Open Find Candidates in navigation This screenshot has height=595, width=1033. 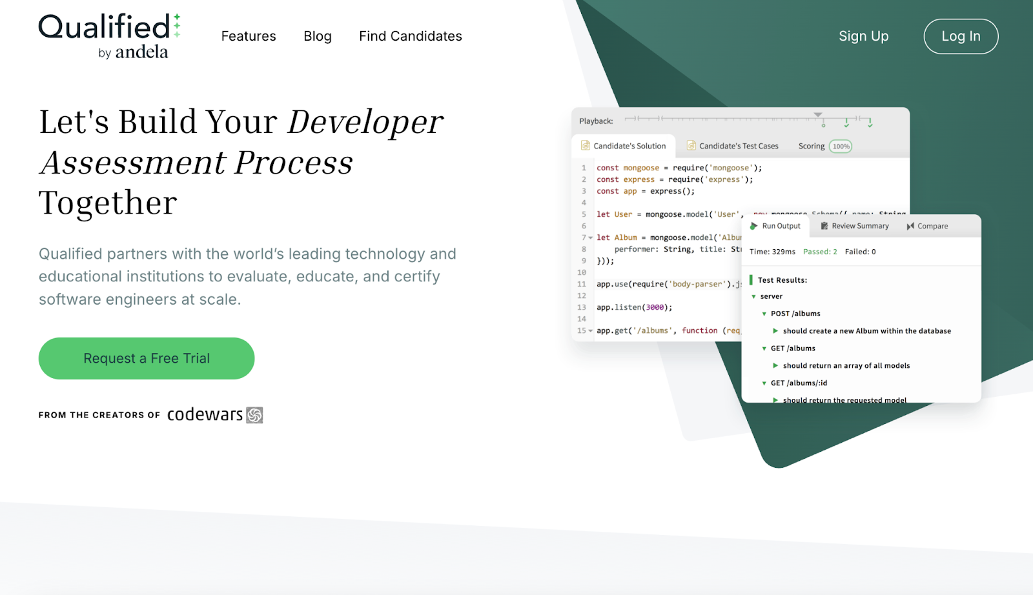[x=411, y=36]
